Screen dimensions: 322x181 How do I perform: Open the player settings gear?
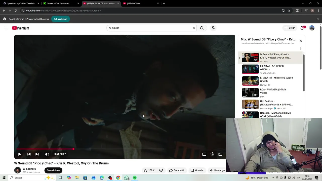click(x=212, y=154)
